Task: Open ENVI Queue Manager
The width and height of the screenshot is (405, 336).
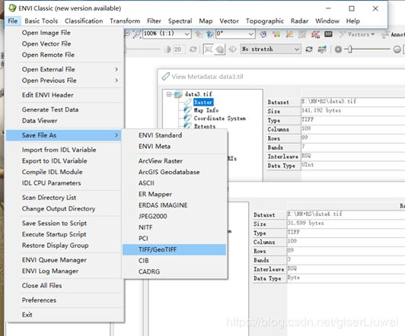Action: [64, 260]
